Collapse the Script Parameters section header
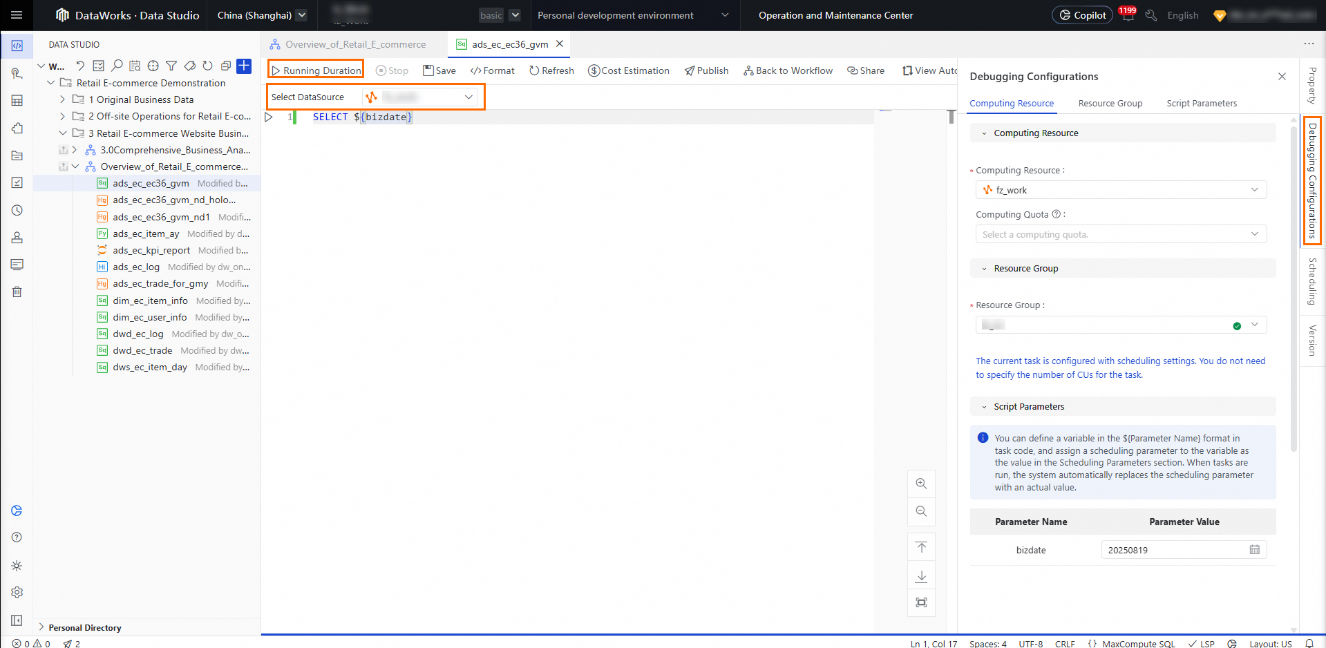Screen dimensions: 1326x648 click(x=1123, y=407)
